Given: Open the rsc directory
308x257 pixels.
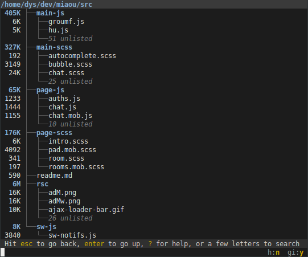Looking at the screenshot, I should click(42, 184).
